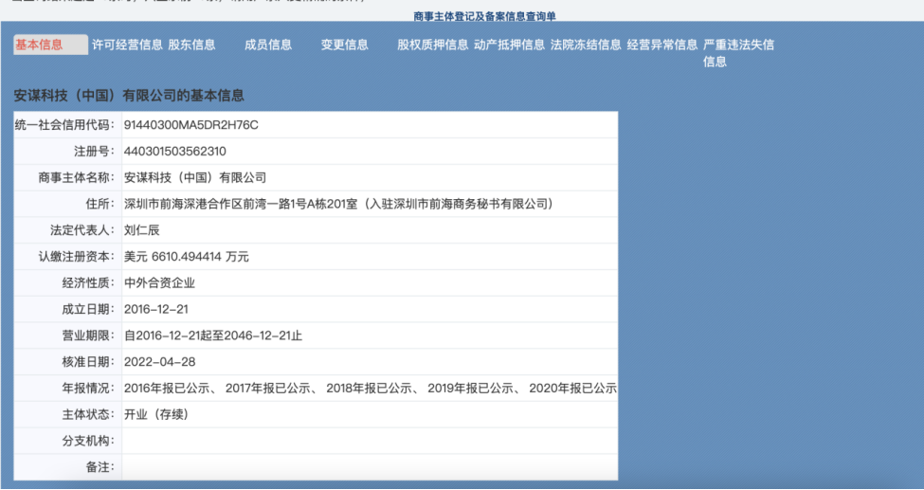
Task: Click the 认缴注册资本 label
Action: click(77, 257)
